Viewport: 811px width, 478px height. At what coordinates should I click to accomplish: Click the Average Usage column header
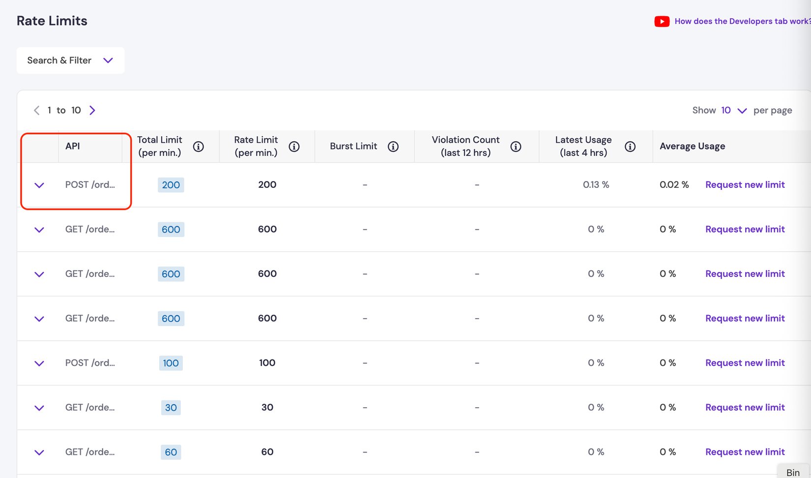tap(693, 146)
